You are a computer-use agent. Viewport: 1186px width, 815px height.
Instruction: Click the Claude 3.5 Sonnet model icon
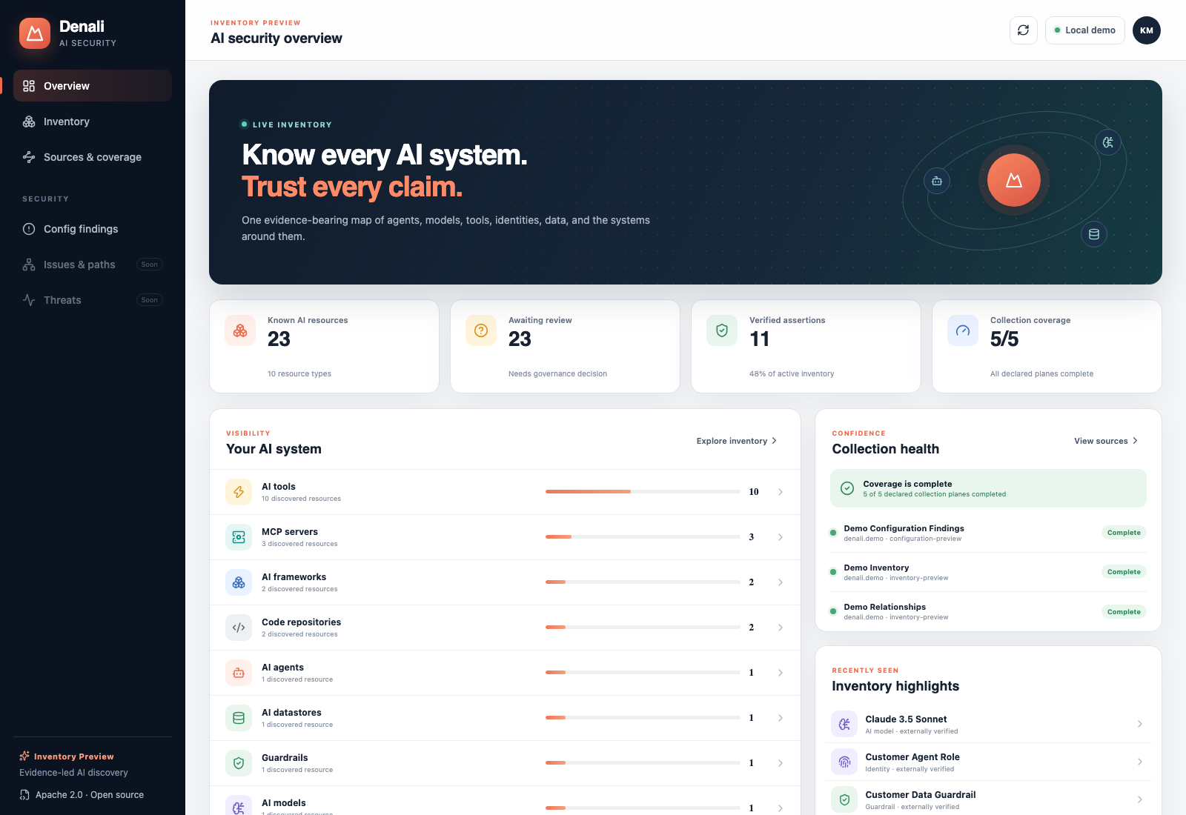(844, 724)
